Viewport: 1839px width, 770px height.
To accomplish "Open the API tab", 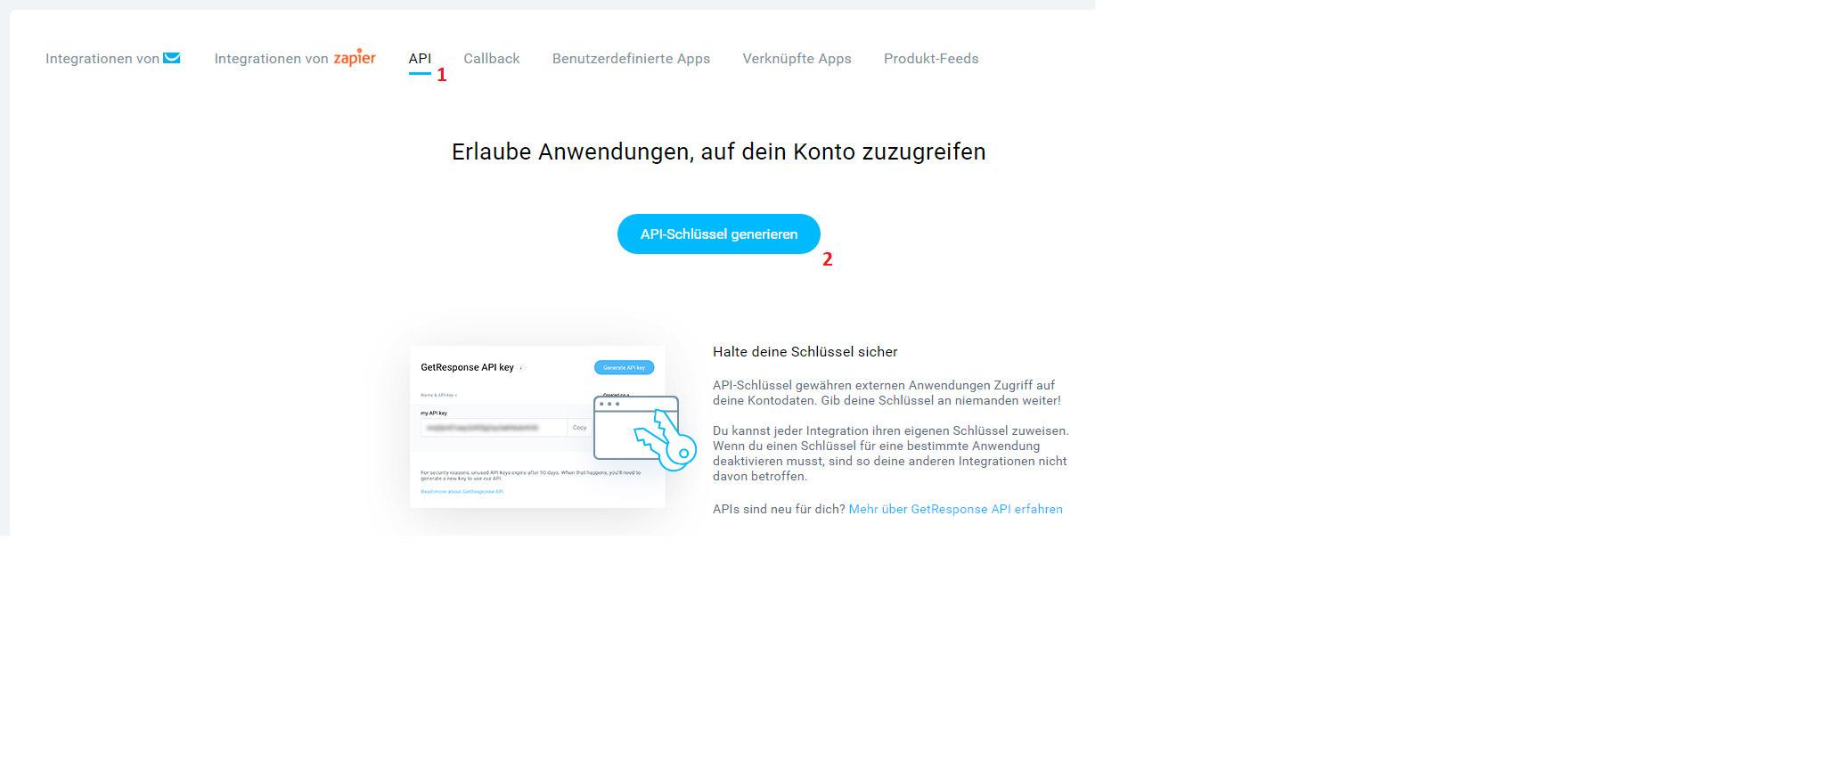I will click(420, 59).
